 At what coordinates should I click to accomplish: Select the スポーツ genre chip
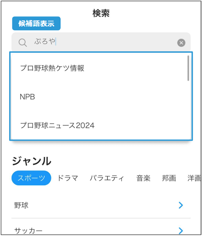click(31, 178)
